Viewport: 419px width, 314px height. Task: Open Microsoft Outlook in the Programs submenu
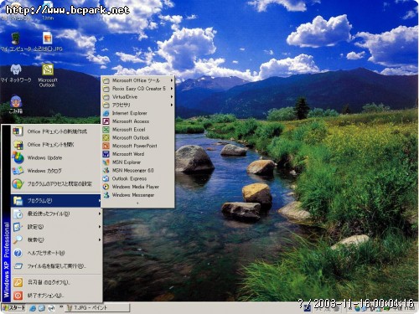(137, 137)
